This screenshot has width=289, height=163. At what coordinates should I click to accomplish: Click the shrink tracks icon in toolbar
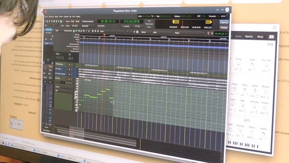pos(137,32)
